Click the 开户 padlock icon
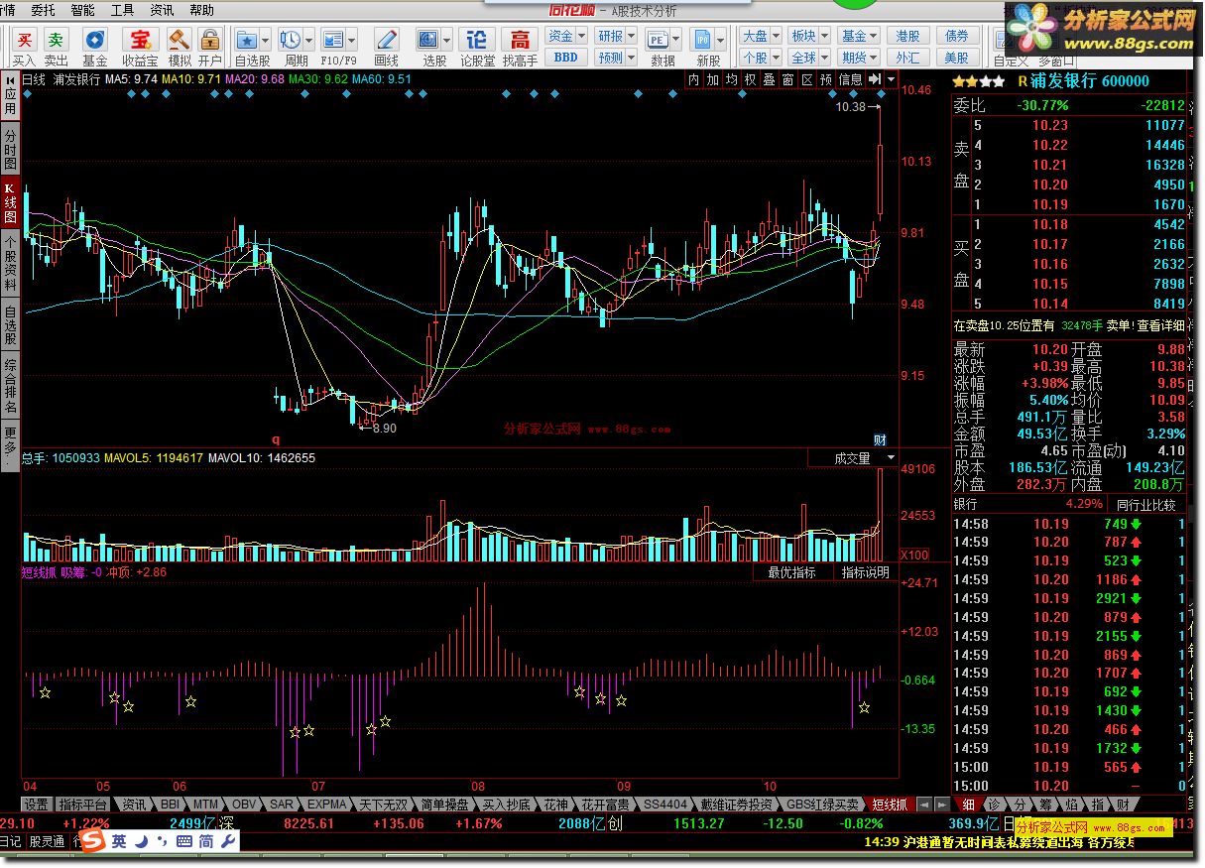This screenshot has height=868, width=1205. tap(210, 41)
